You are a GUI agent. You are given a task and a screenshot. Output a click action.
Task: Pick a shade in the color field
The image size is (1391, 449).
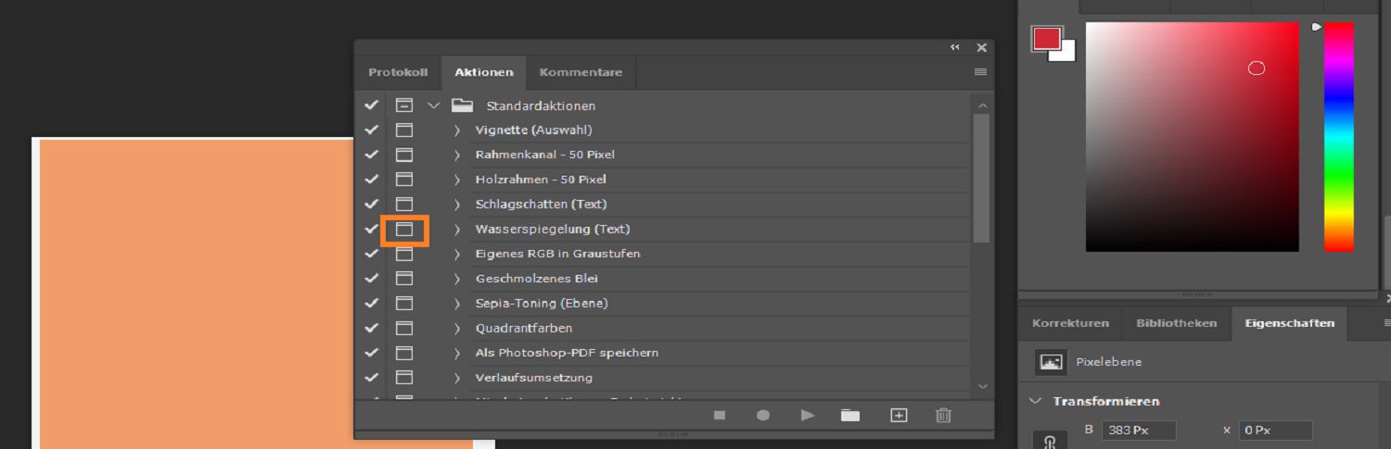click(x=1193, y=137)
